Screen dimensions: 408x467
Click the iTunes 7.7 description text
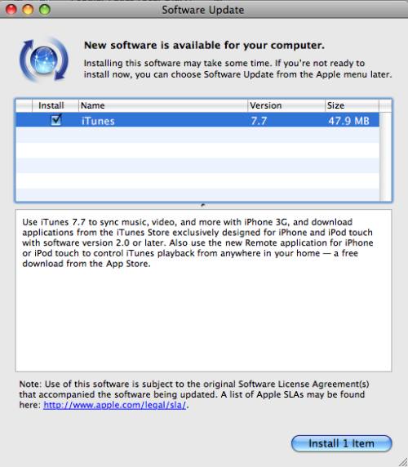(x=197, y=242)
